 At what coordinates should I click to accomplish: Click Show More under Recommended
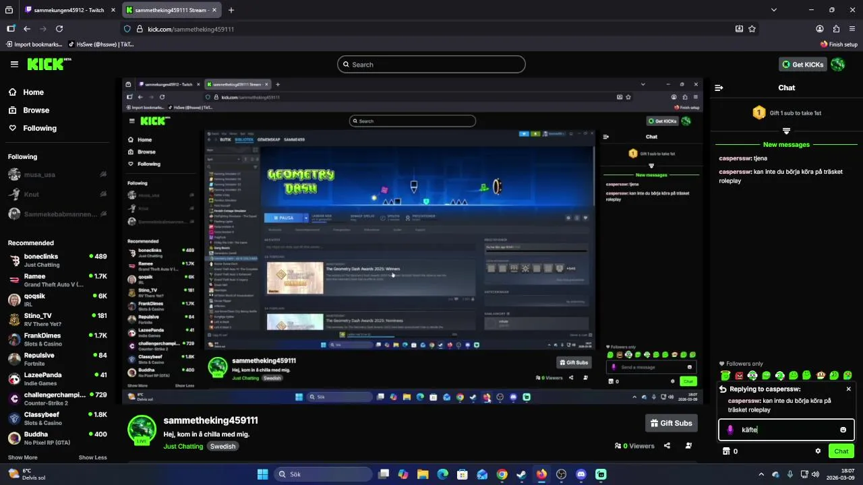coord(23,457)
